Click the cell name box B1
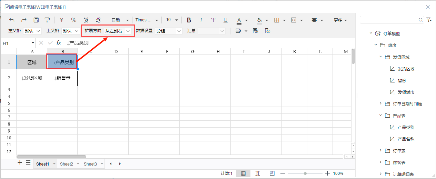Screen dimensions: 436x179 coord(18,43)
